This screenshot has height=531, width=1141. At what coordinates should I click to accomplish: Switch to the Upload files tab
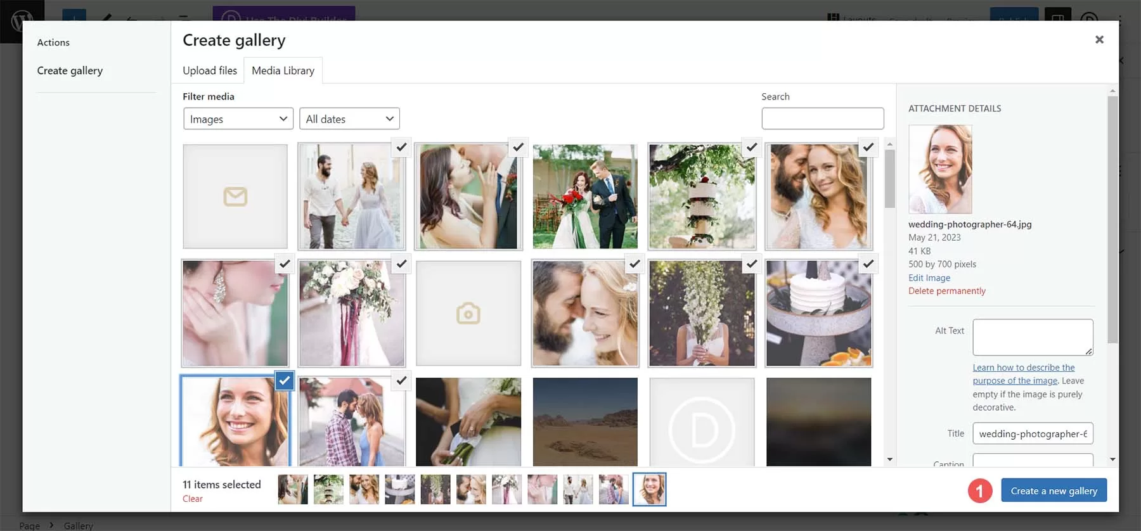click(x=210, y=70)
